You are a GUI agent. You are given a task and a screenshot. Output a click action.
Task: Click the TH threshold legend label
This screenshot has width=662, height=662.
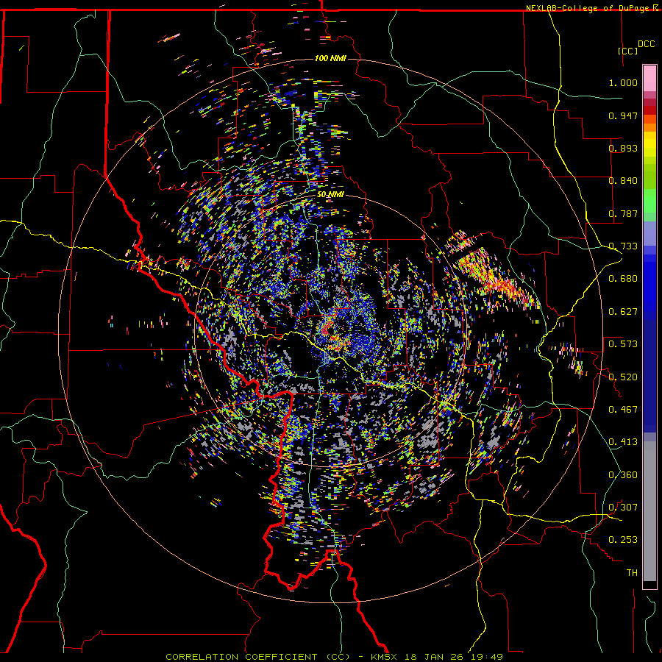click(x=632, y=573)
